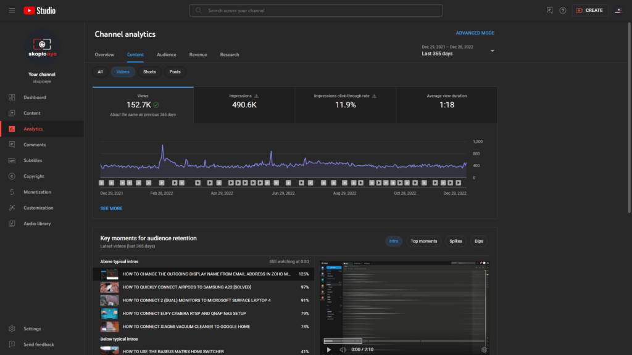The width and height of the screenshot is (632, 355).
Task: Open creator feedback via the top-bar icon
Action: tap(549, 10)
